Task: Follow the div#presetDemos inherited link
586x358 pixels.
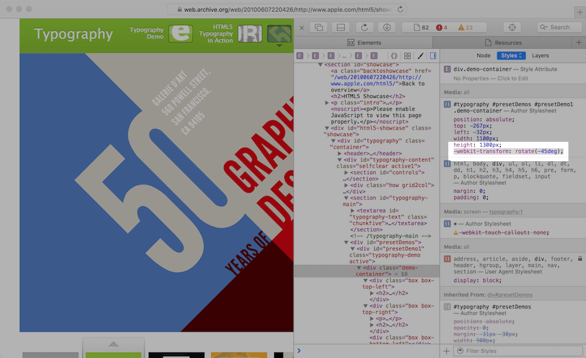Action: [x=510, y=295]
